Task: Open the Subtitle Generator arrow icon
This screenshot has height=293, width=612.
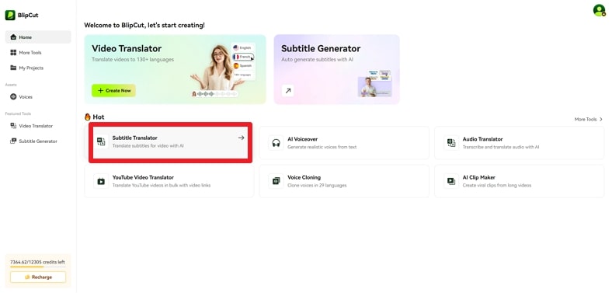Action: (x=287, y=91)
